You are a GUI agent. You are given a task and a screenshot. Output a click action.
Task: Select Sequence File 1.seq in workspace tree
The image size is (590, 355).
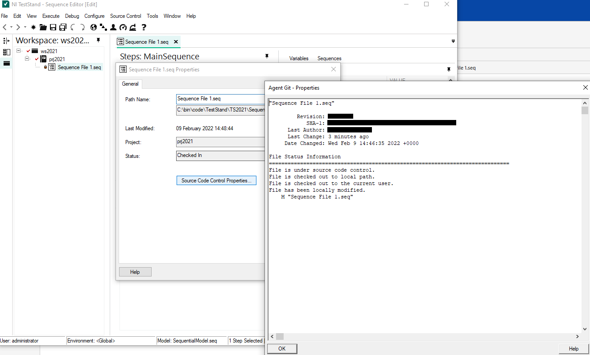[79, 67]
